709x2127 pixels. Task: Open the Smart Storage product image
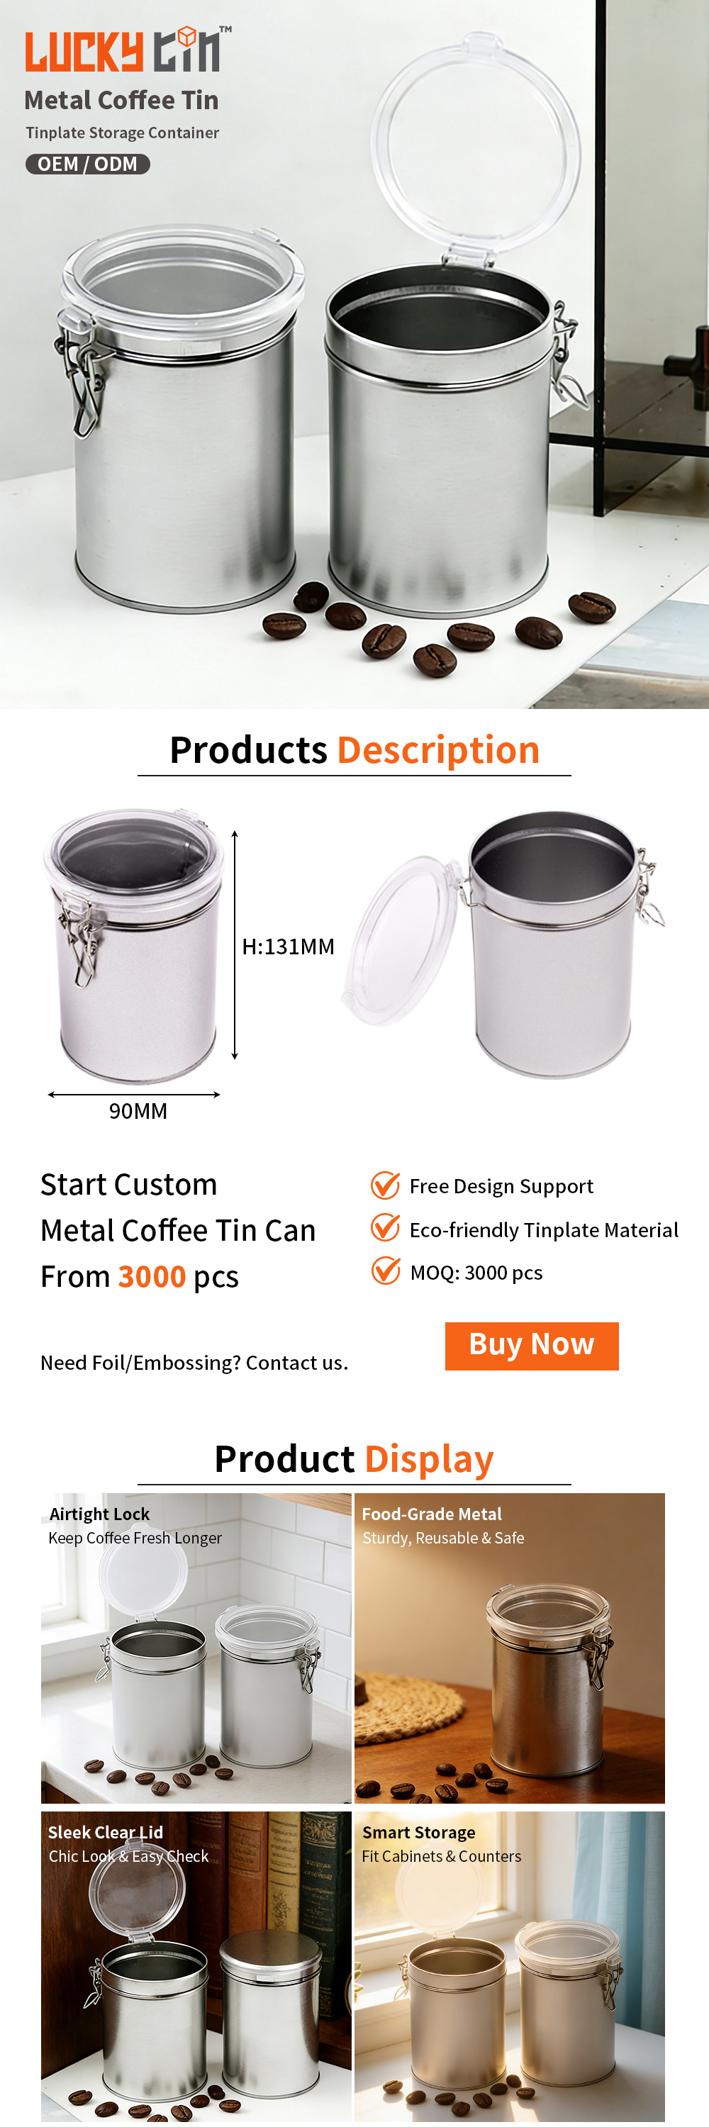(x=509, y=1966)
